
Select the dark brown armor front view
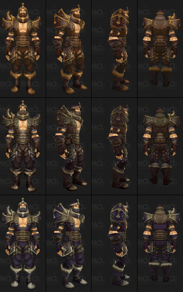click(23, 146)
